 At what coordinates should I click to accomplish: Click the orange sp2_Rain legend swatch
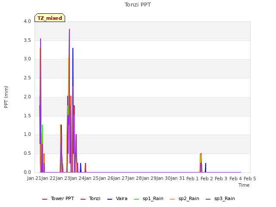(172, 199)
